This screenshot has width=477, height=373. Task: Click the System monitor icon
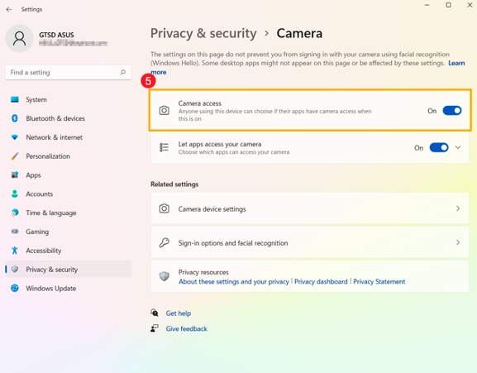pyautogui.click(x=15, y=99)
